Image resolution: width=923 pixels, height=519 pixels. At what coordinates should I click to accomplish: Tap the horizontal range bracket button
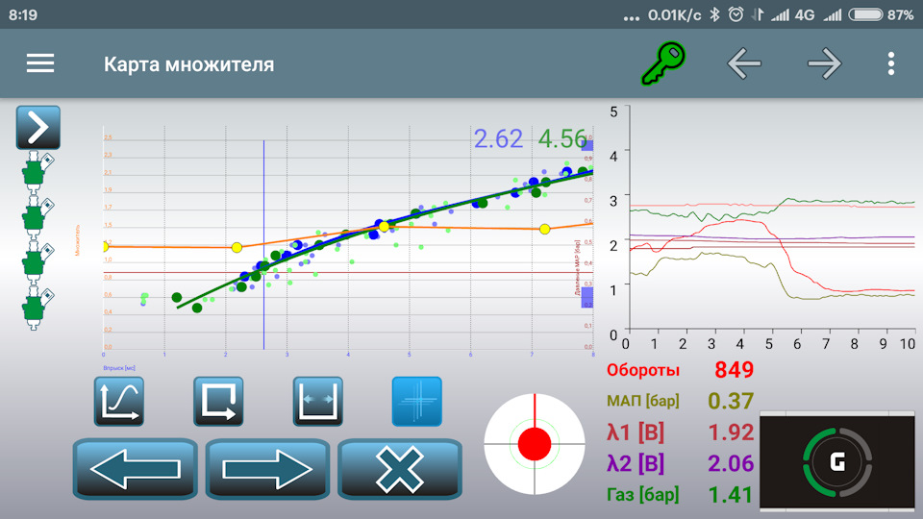point(318,402)
